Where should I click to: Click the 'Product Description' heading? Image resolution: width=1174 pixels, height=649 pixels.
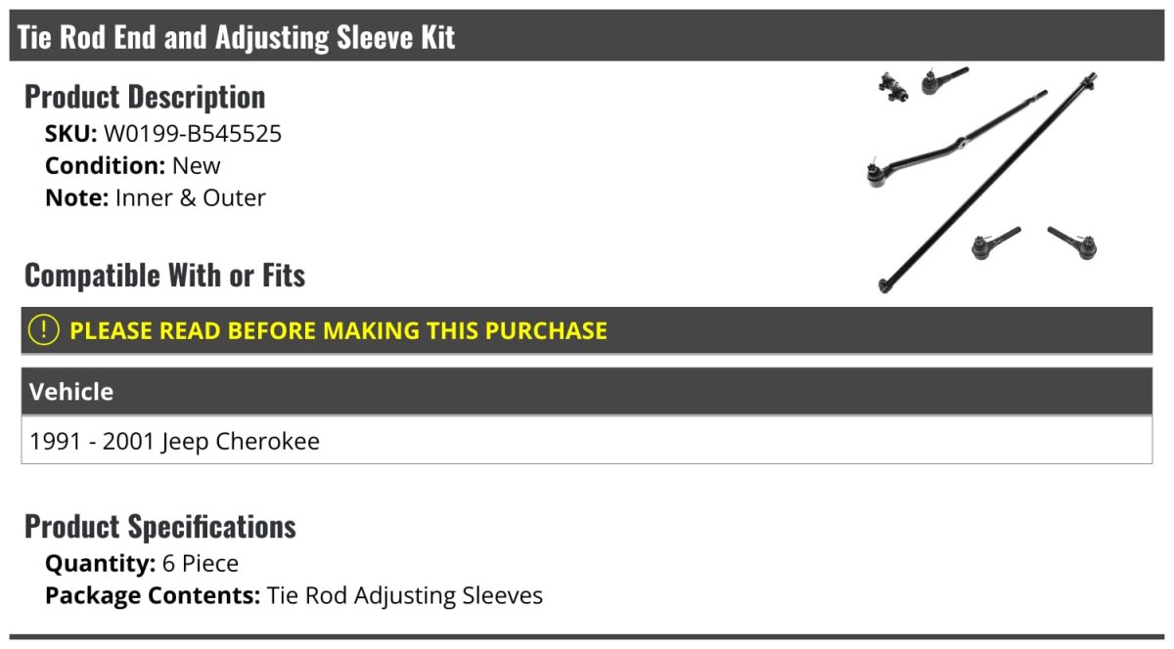145,97
